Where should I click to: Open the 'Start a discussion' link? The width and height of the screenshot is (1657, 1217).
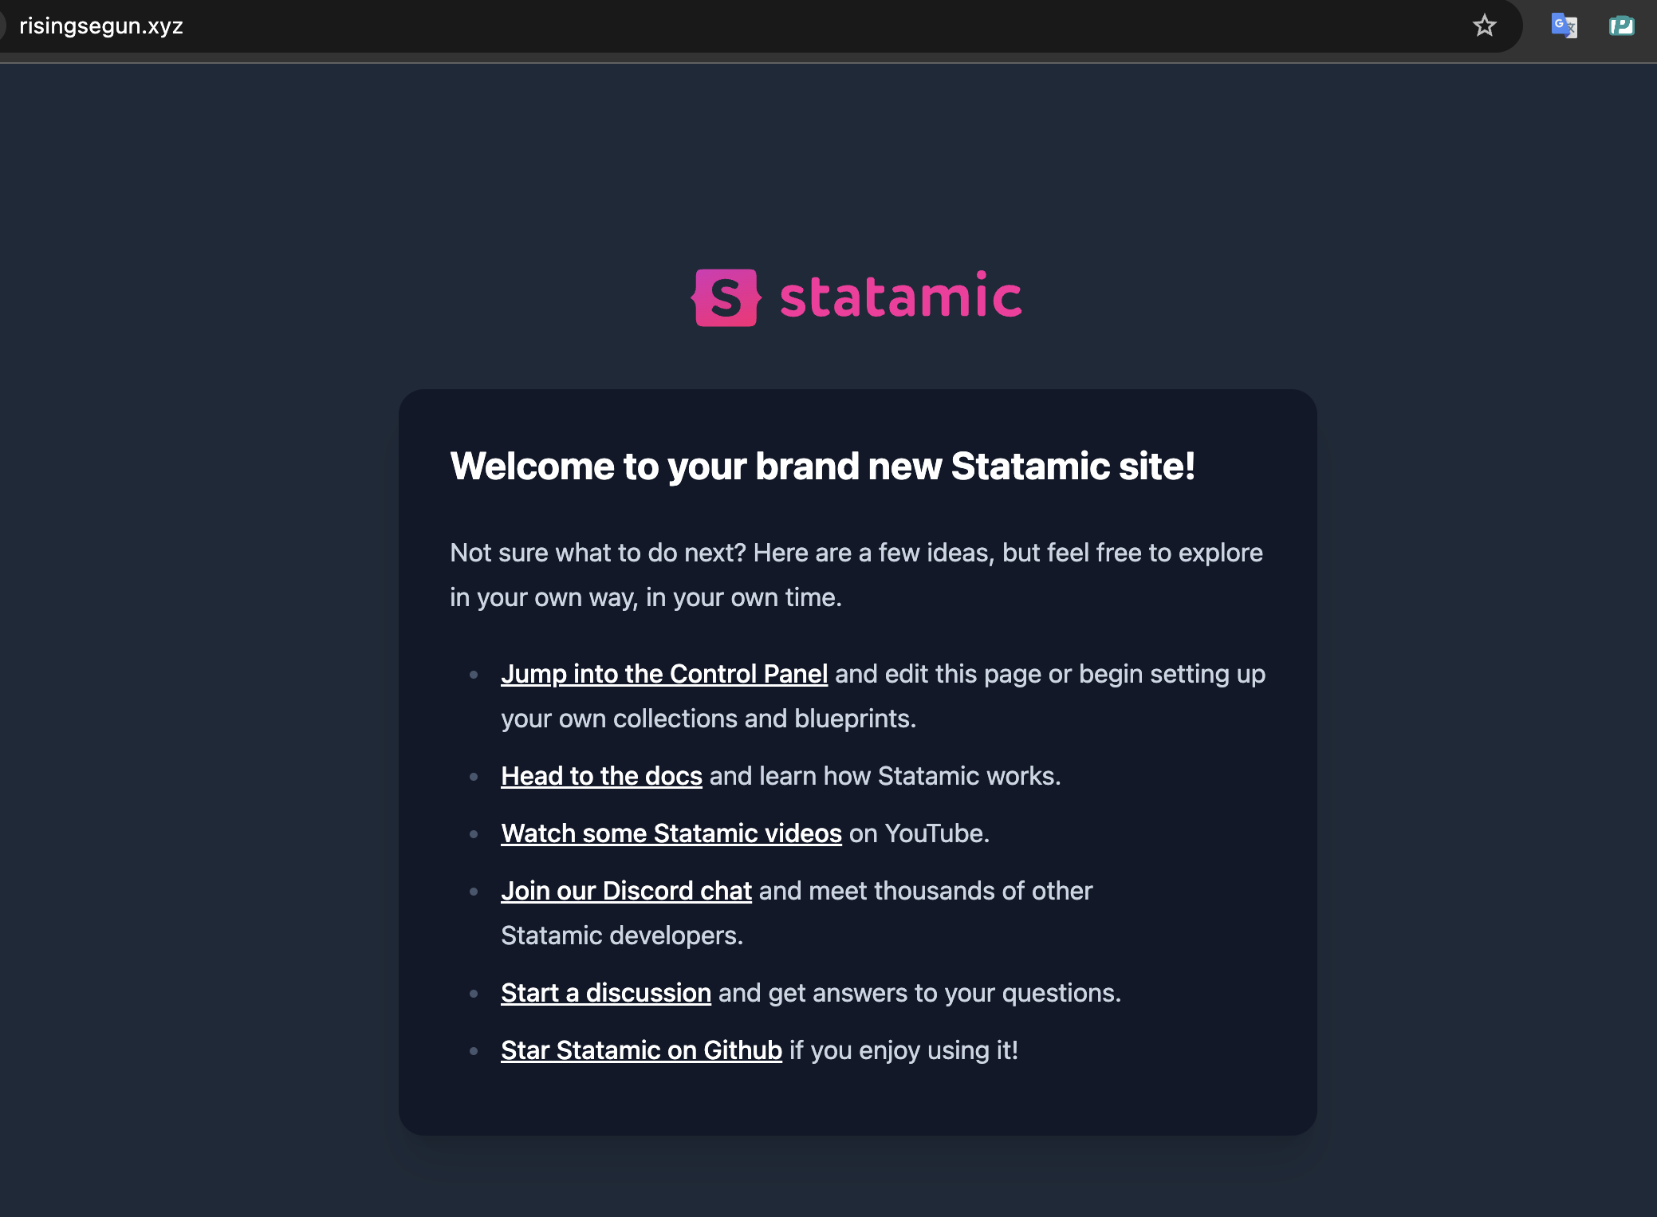(x=605, y=993)
